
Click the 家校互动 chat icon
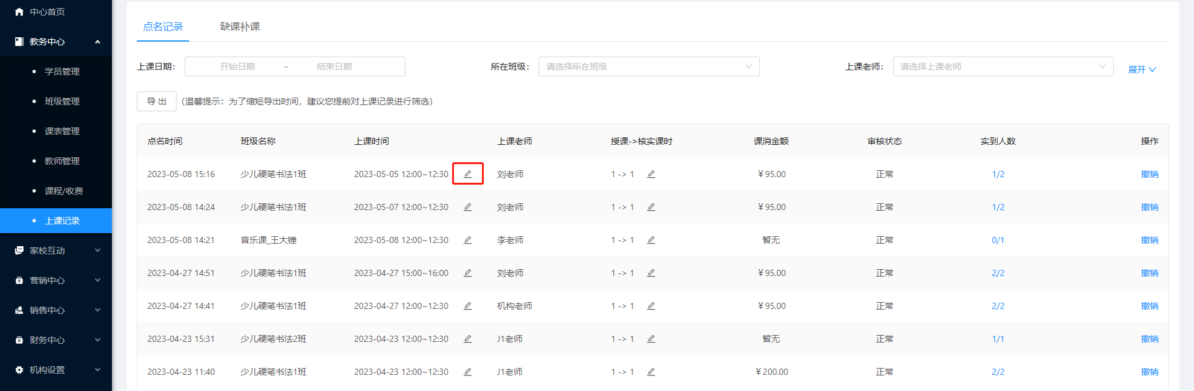[x=19, y=251]
